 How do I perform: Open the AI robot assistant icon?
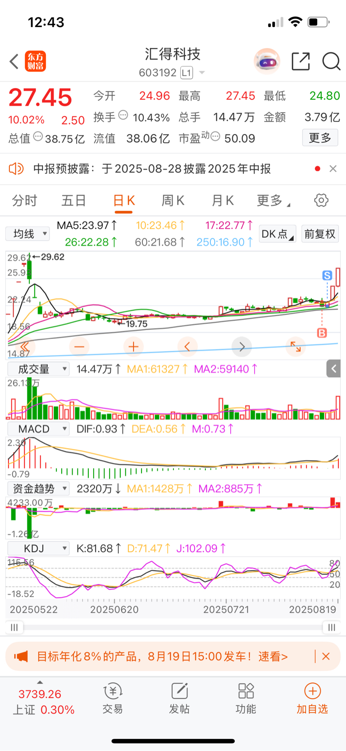(x=267, y=61)
